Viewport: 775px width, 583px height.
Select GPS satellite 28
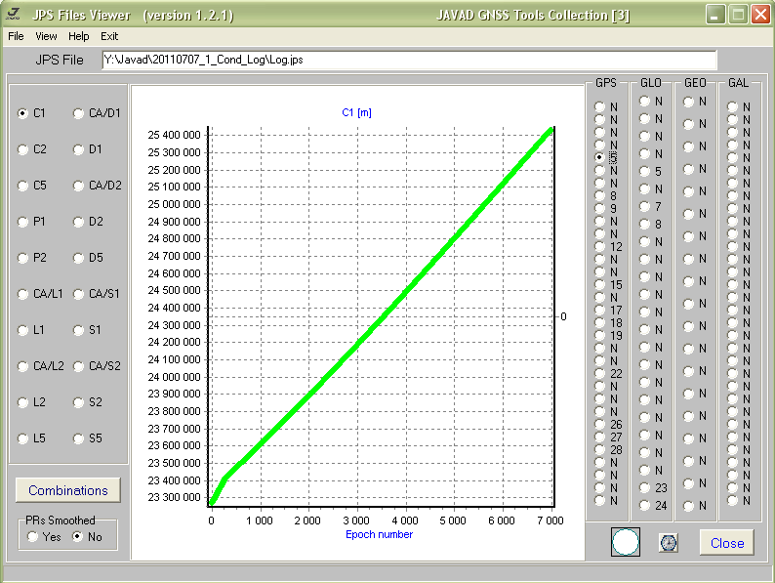pos(600,449)
